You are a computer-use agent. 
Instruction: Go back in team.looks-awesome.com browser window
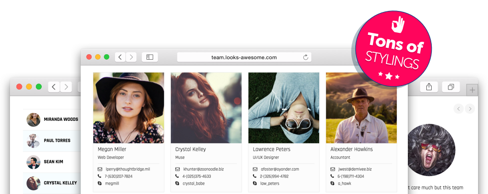point(121,57)
